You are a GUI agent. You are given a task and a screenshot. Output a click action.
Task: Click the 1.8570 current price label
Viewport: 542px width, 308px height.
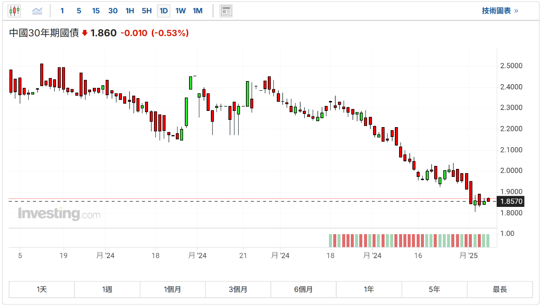tap(511, 201)
